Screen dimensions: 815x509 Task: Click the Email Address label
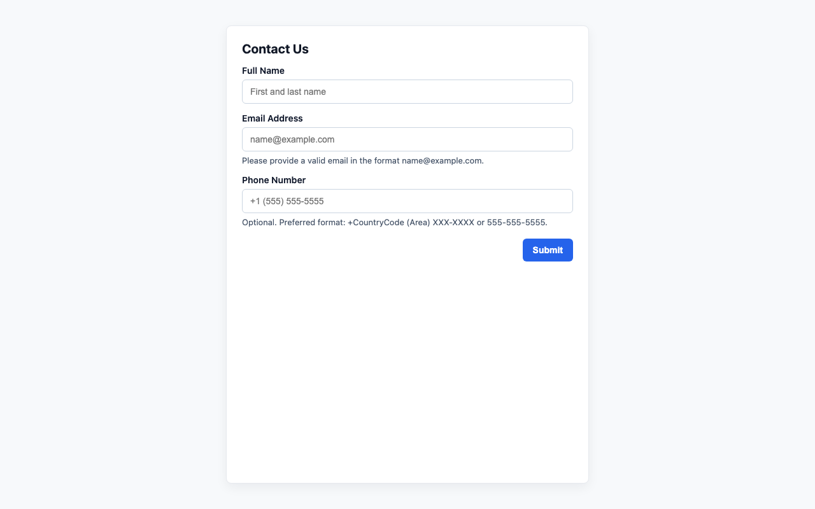pos(272,118)
